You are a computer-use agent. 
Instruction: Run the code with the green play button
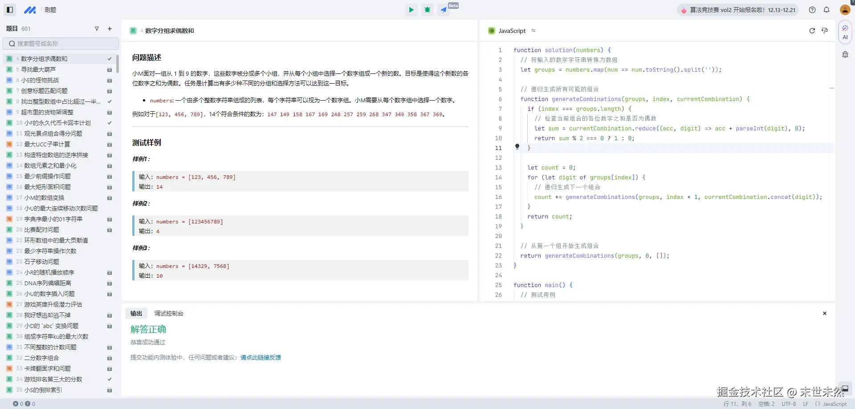pyautogui.click(x=411, y=10)
